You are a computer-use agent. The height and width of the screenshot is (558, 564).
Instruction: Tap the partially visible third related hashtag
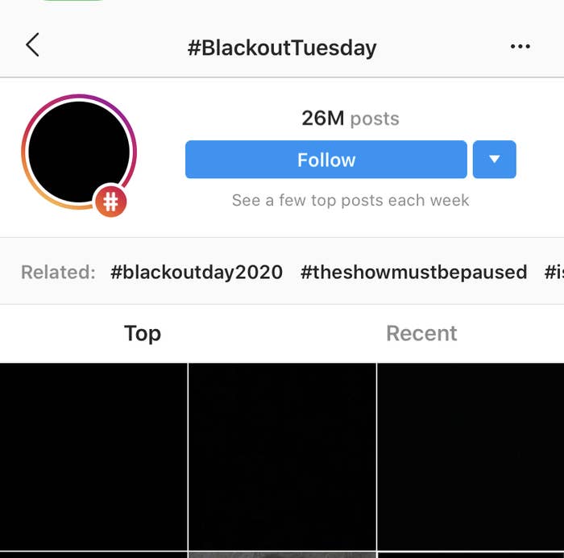(554, 272)
